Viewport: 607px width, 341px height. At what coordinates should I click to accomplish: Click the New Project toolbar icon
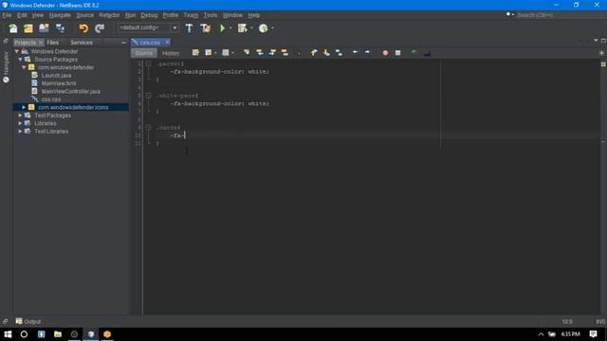pyautogui.click(x=28, y=28)
